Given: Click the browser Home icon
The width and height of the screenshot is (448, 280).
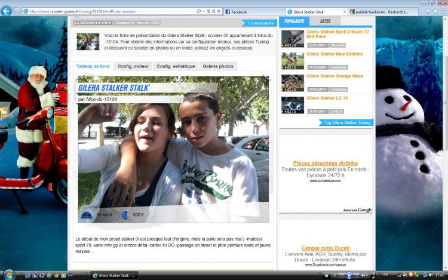Looking at the screenshot, I should [428, 11].
